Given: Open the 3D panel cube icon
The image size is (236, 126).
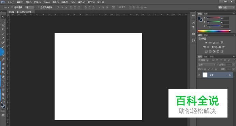Looking at the screenshot, I should (x=193, y=34).
